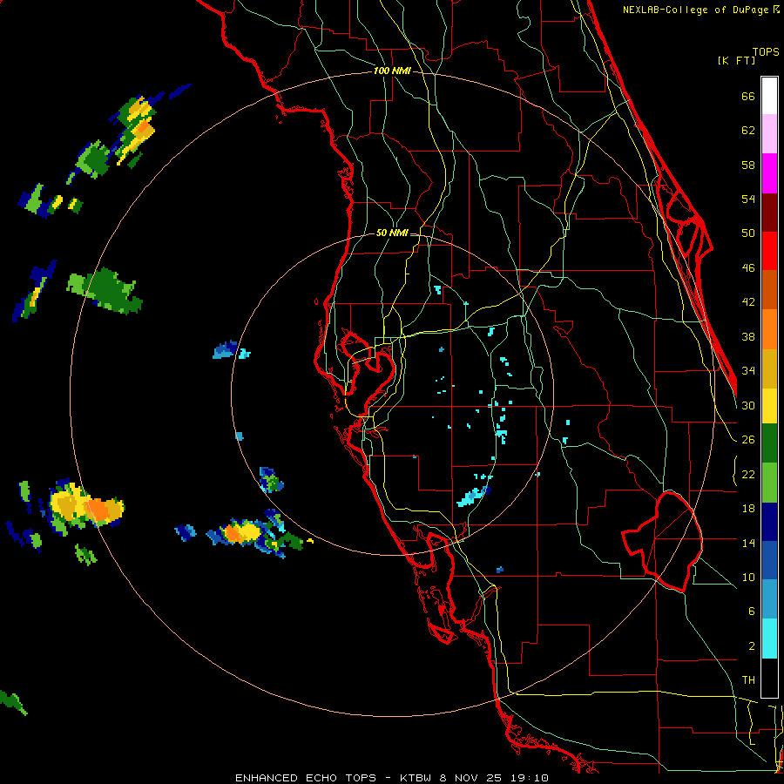Click the legend value "18"
The image size is (784, 784).
coord(748,509)
